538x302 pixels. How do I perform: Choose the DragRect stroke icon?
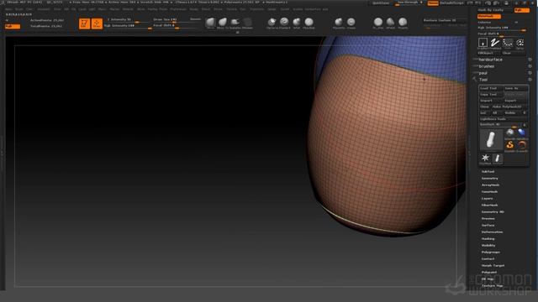(483, 43)
